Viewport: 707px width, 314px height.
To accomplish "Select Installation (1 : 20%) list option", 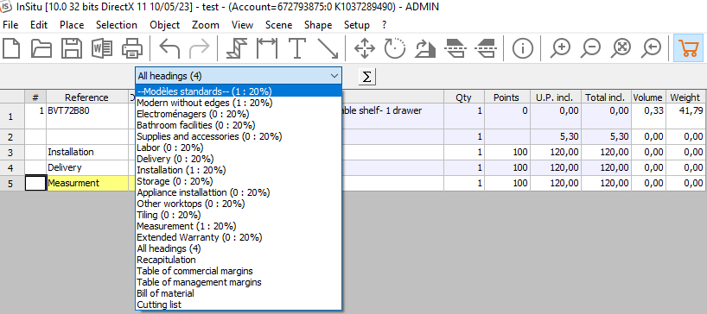I will coord(239,170).
